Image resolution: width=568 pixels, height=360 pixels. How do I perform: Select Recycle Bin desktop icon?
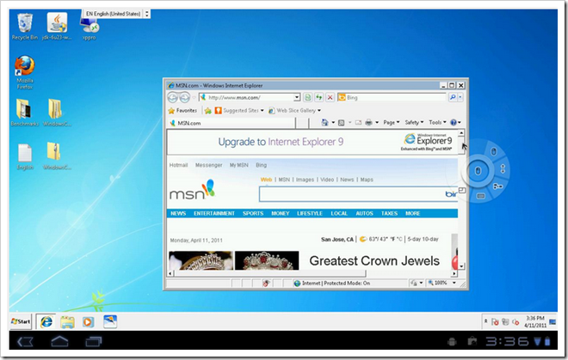point(25,26)
